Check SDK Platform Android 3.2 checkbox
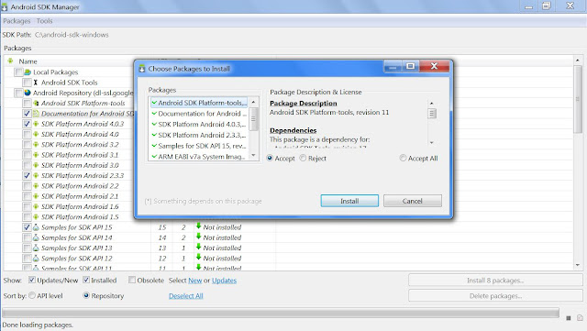587x331 pixels. (27, 145)
